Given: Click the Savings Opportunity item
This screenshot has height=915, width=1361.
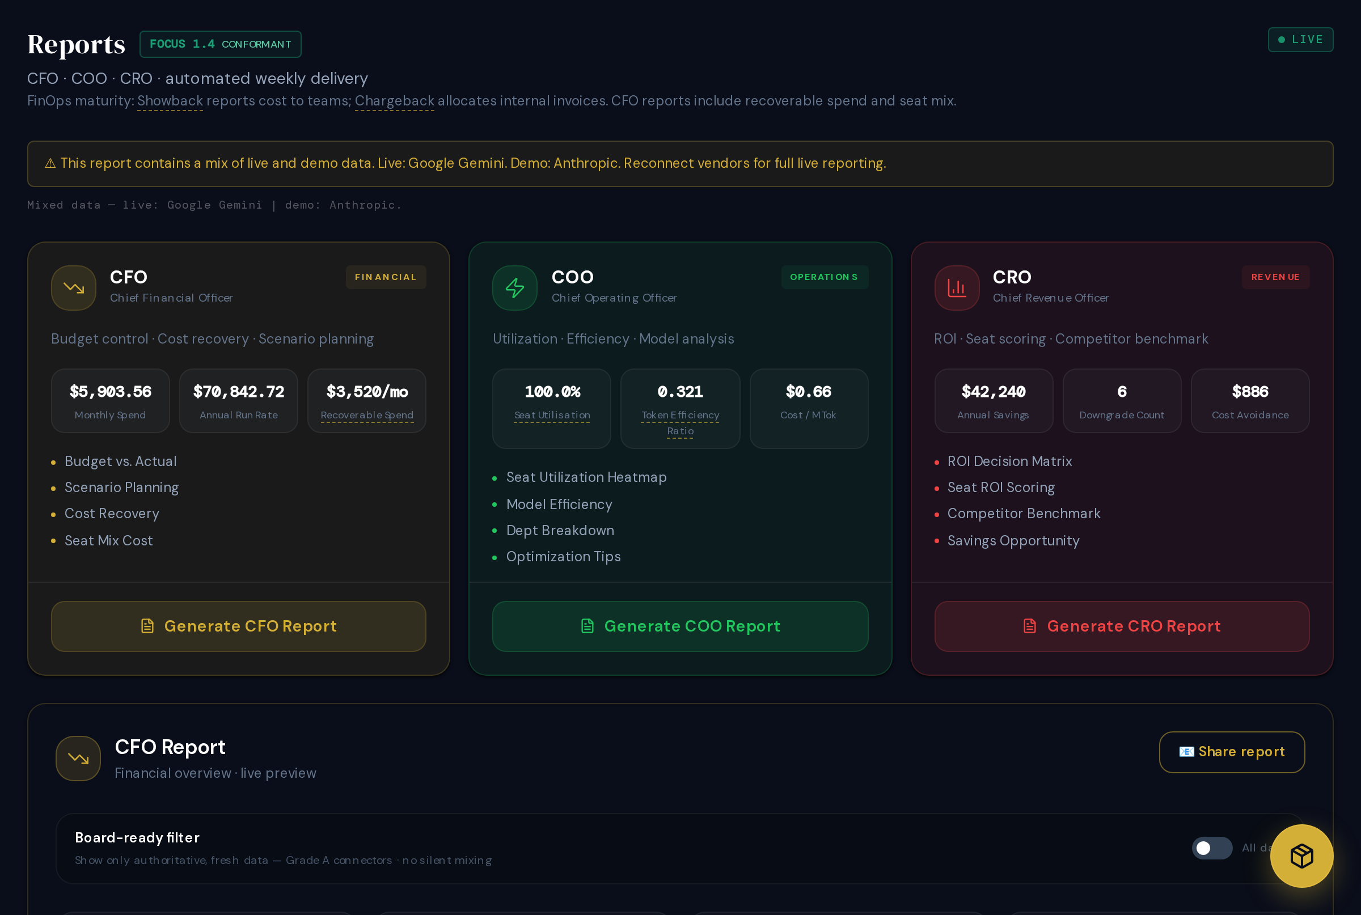Looking at the screenshot, I should (x=1013, y=540).
